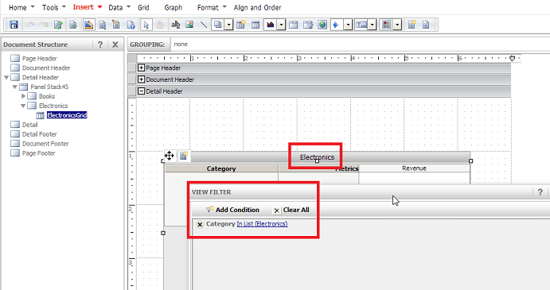Click the last toolbar page icon
The width and height of the screenshot is (550, 290).
coord(426,25)
